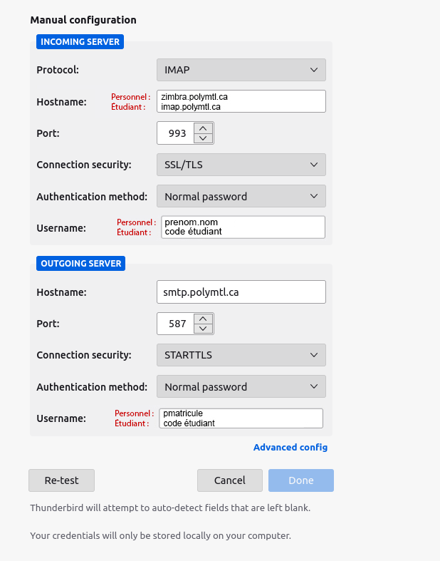The height and width of the screenshot is (561, 440).
Task: Click the Done button
Action: [301, 480]
